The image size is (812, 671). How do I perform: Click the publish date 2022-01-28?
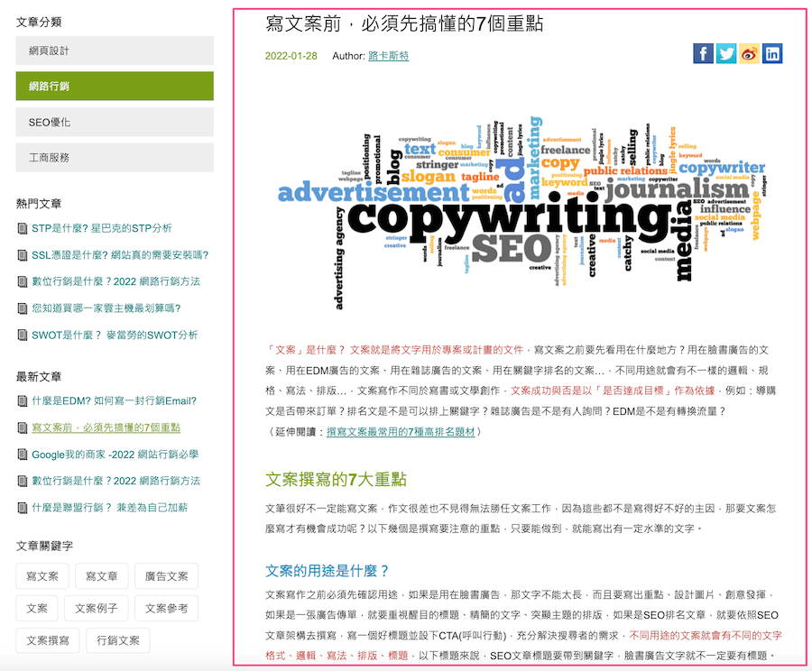pos(291,56)
